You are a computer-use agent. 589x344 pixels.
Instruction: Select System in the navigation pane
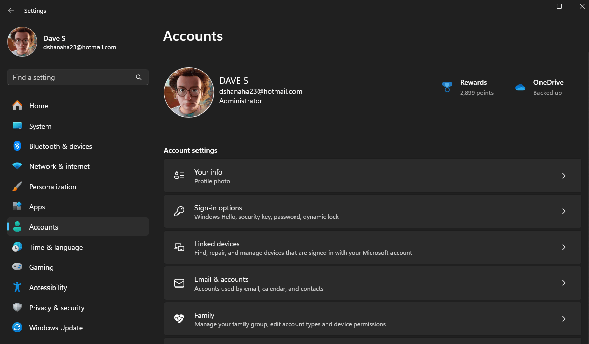click(40, 126)
